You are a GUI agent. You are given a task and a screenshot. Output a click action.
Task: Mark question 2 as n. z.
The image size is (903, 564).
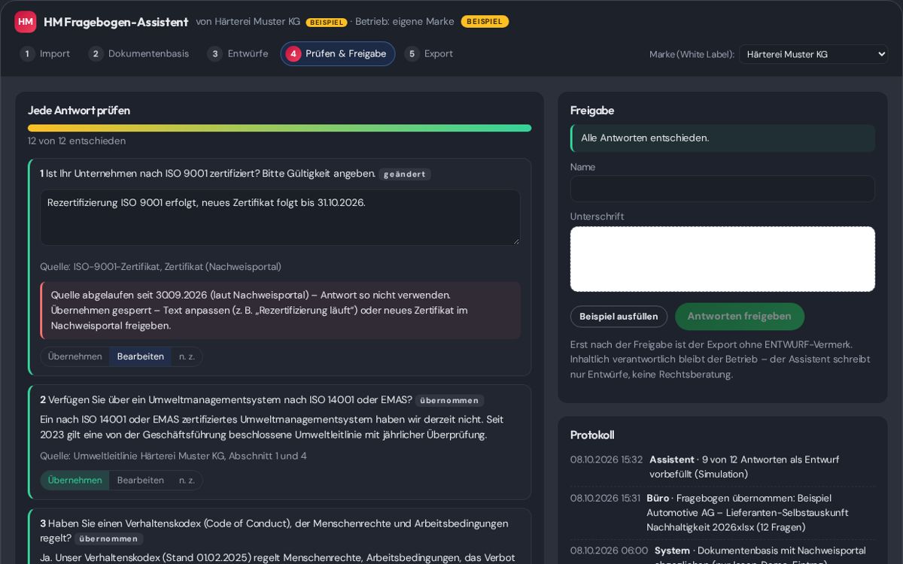tap(187, 481)
